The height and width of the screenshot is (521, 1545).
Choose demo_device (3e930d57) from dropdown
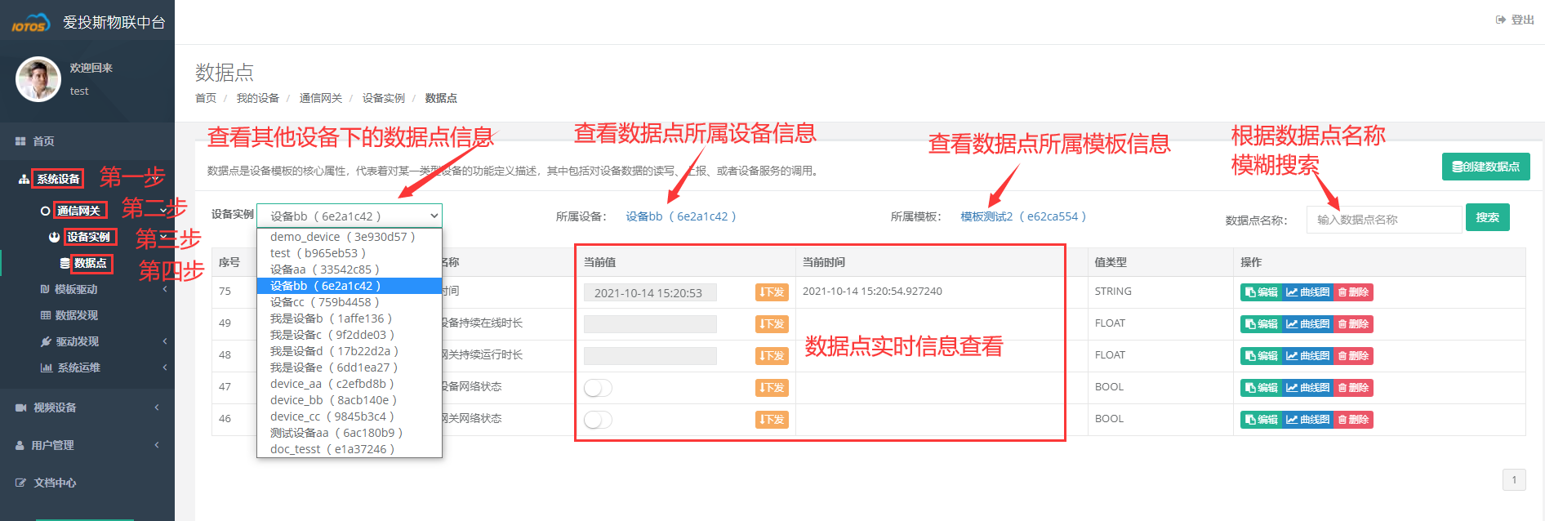(x=350, y=237)
